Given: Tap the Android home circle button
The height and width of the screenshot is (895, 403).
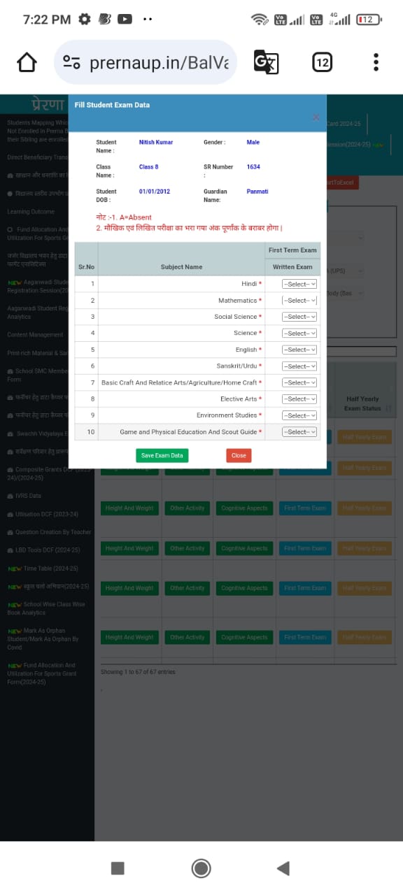Looking at the screenshot, I should point(201,868).
